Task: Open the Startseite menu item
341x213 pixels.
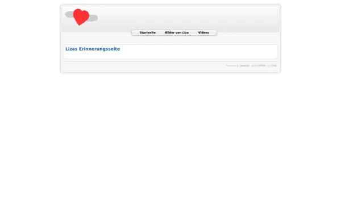Action: (x=147, y=32)
